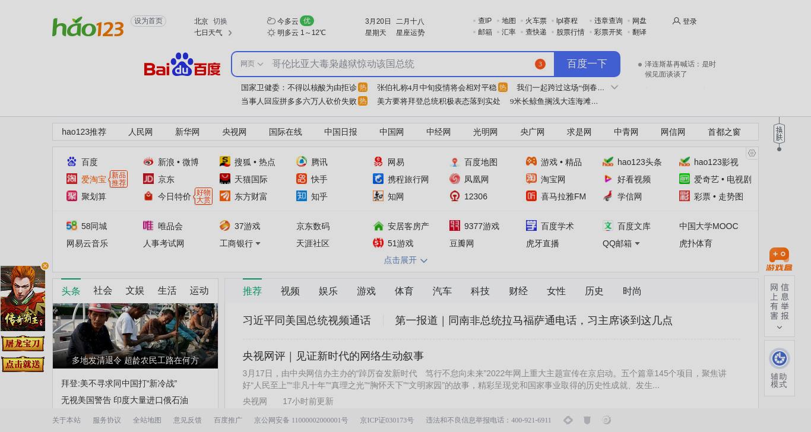Click the Baidu logo beside search box
The height and width of the screenshot is (432, 811).
[x=182, y=64]
